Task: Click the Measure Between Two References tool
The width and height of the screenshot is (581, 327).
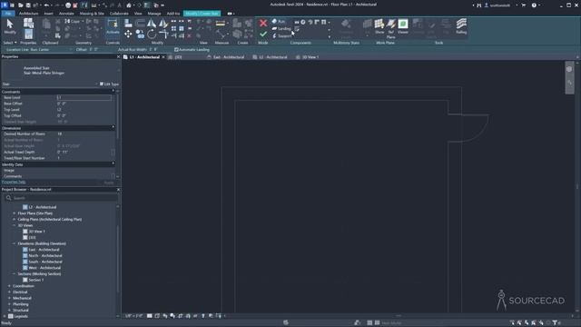Action: [x=221, y=24]
